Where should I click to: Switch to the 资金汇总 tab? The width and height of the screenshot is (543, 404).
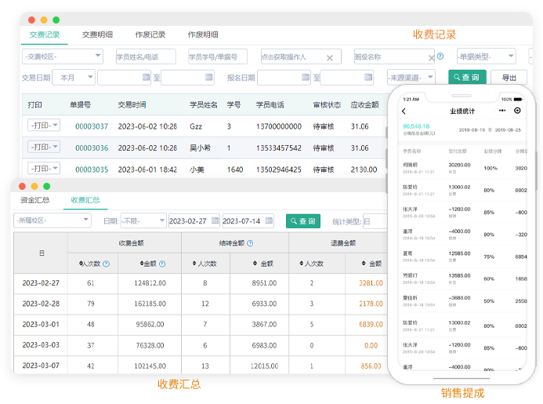click(34, 200)
